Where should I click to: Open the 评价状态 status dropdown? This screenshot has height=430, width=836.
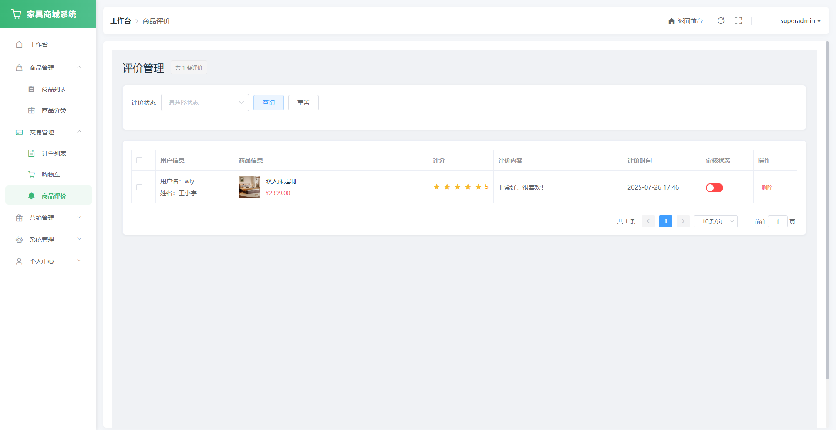tap(205, 103)
